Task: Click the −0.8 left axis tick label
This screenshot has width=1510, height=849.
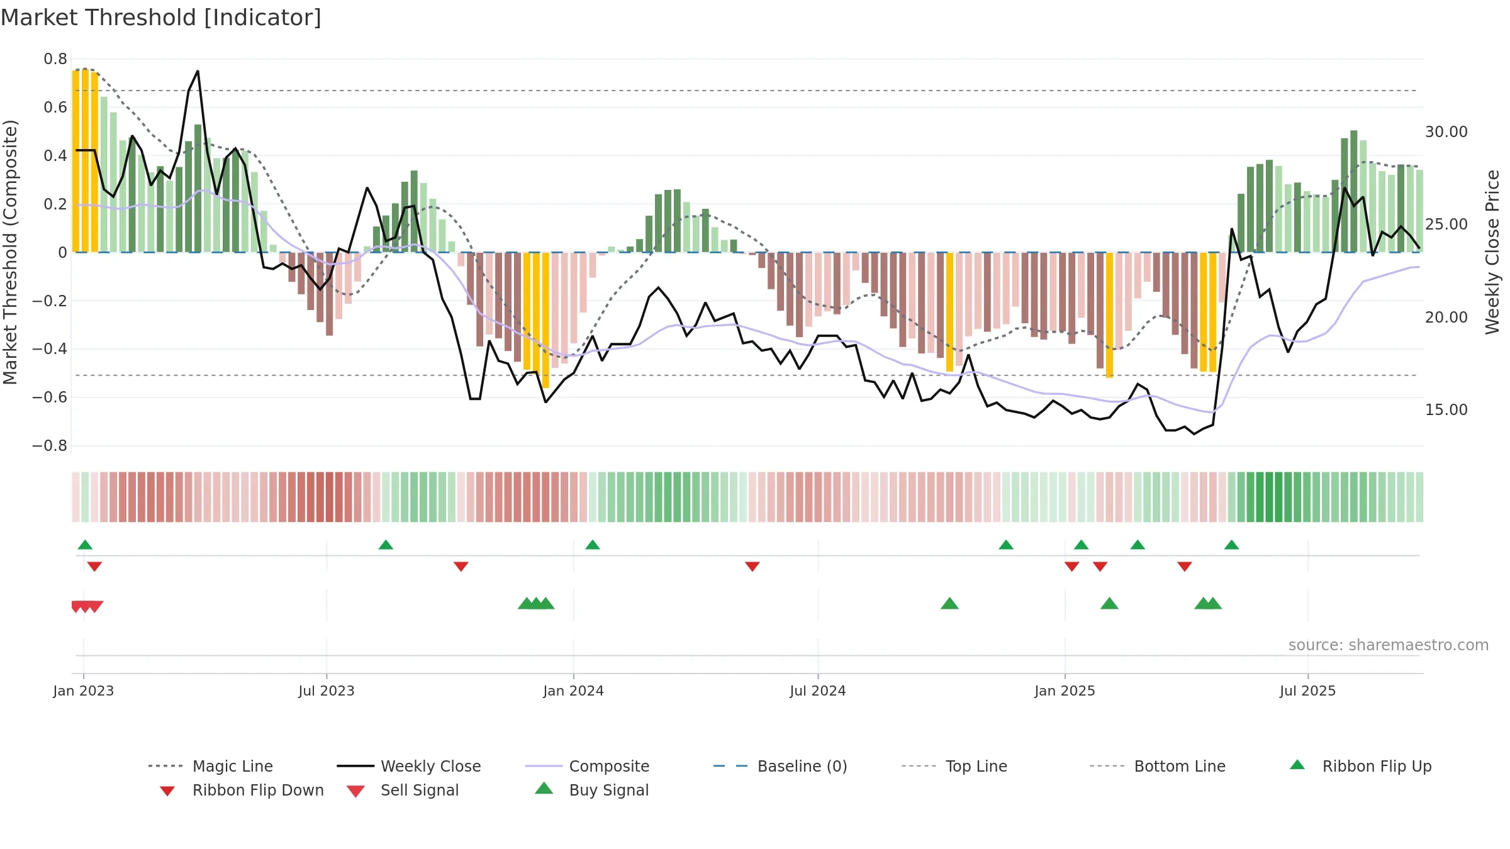Action: (50, 446)
